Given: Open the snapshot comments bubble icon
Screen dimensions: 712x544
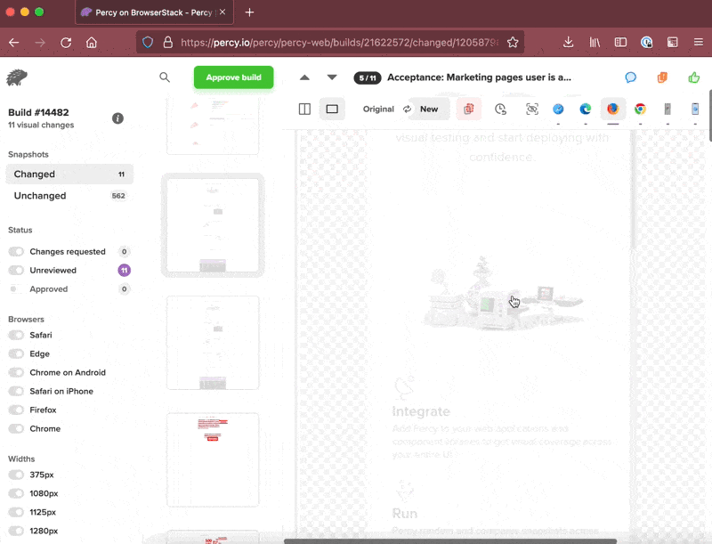Looking at the screenshot, I should pos(630,77).
